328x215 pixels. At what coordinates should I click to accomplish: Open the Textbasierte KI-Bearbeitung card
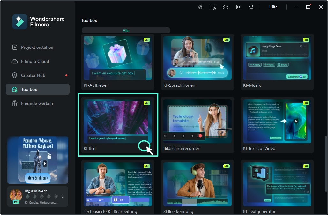118,187
